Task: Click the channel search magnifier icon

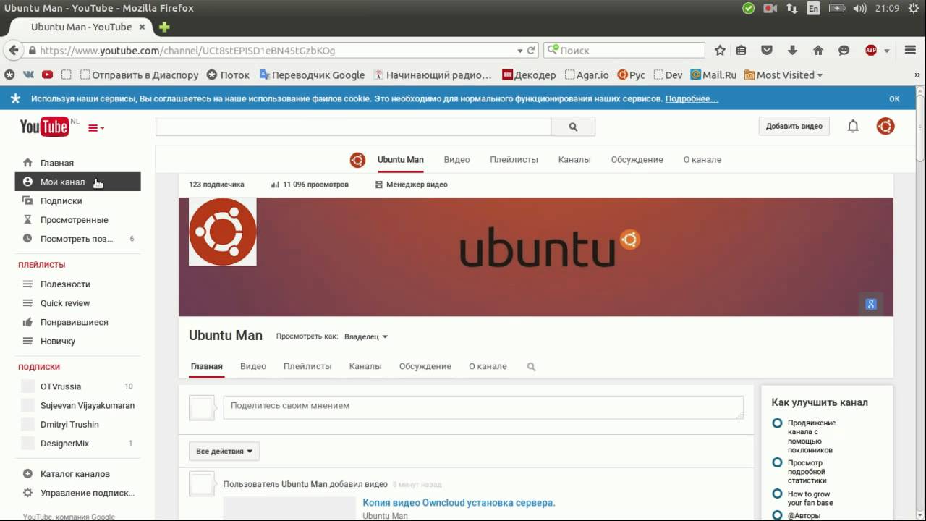Action: (531, 367)
